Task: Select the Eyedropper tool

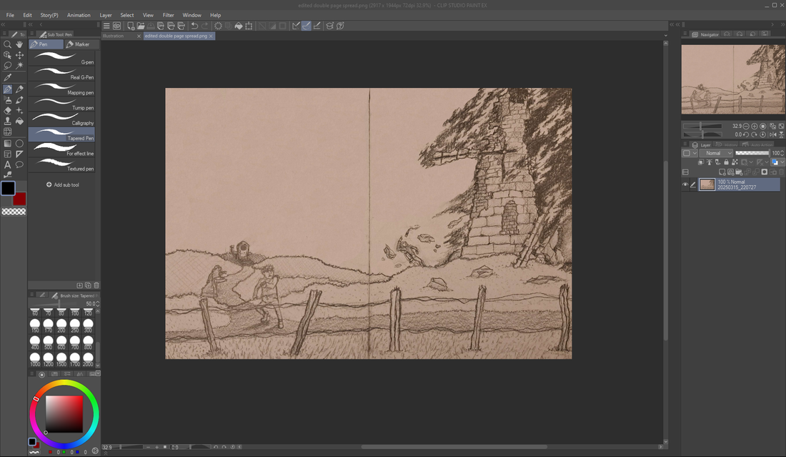Action: point(8,77)
